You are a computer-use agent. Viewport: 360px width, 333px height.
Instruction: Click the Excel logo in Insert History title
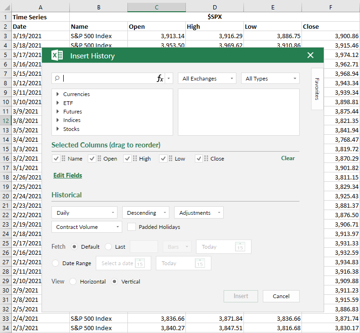click(57, 55)
